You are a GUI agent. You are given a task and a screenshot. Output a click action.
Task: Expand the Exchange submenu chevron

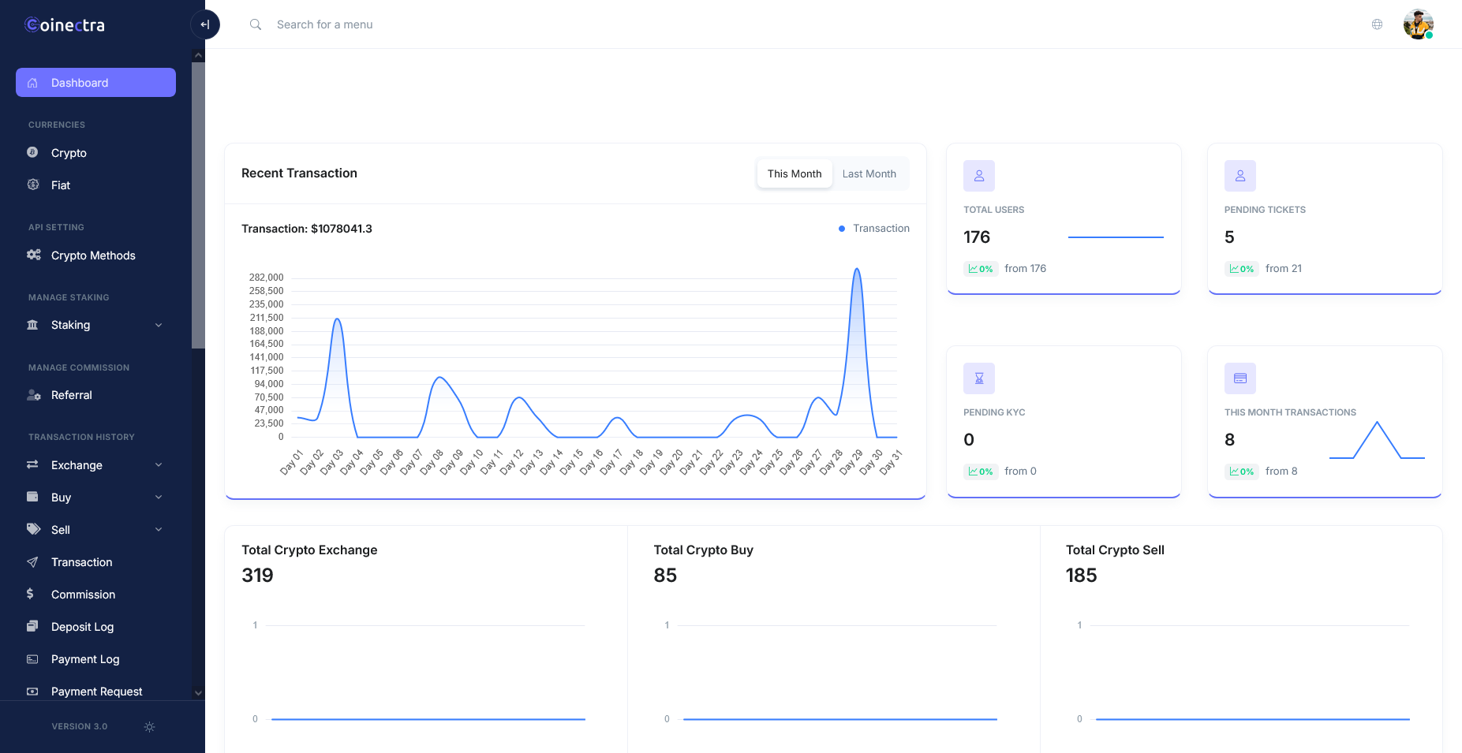point(159,465)
